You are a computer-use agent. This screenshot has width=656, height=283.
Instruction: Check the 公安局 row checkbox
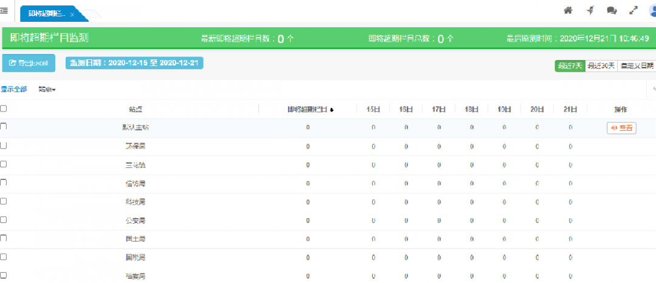(4, 219)
